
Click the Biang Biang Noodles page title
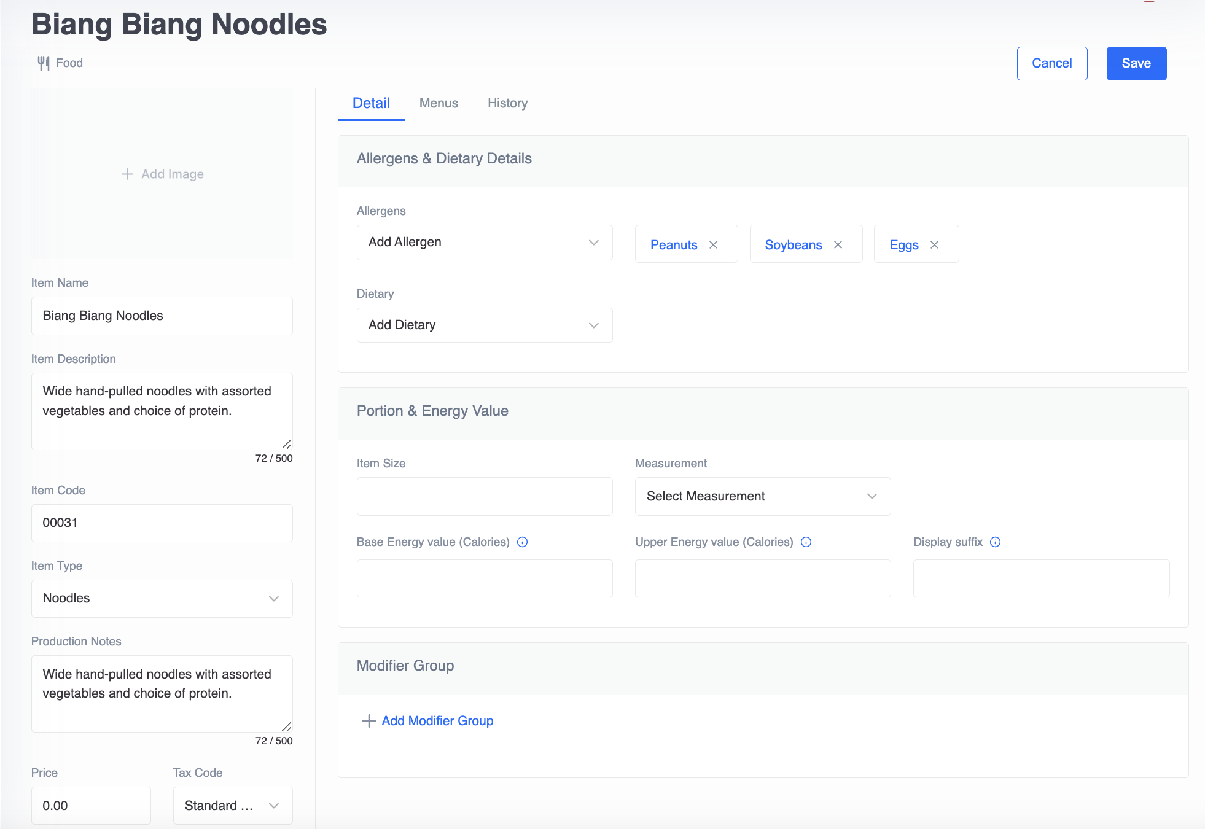(x=179, y=25)
